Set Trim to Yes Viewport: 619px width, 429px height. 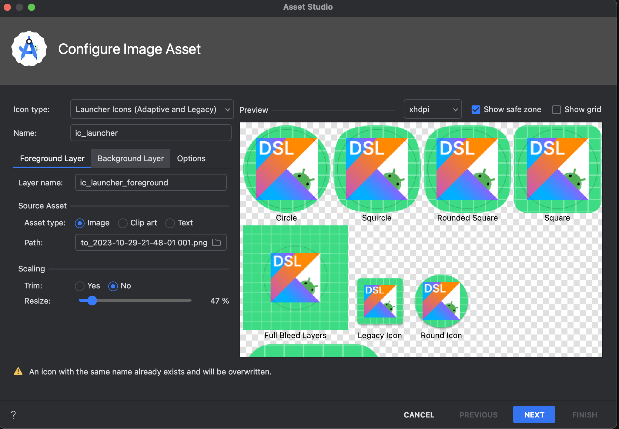80,286
